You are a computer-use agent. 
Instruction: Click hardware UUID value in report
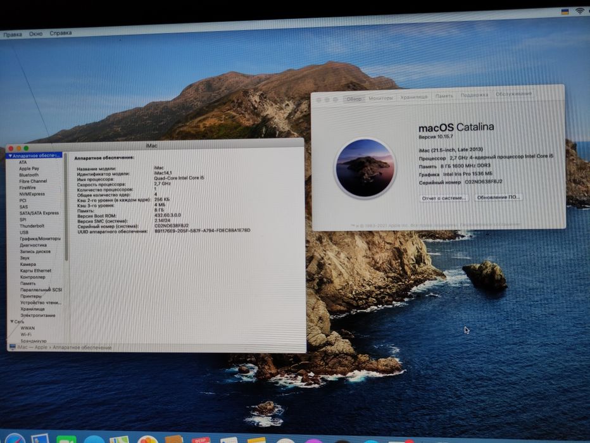(202, 230)
